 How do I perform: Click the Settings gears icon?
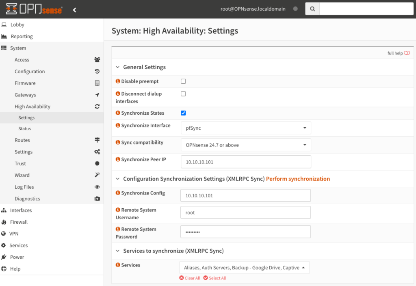[x=97, y=151]
